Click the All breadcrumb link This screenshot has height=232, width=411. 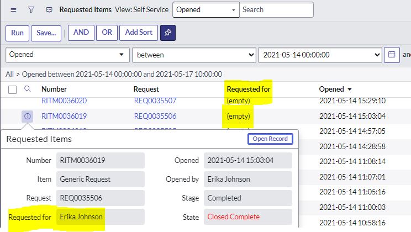[9, 74]
